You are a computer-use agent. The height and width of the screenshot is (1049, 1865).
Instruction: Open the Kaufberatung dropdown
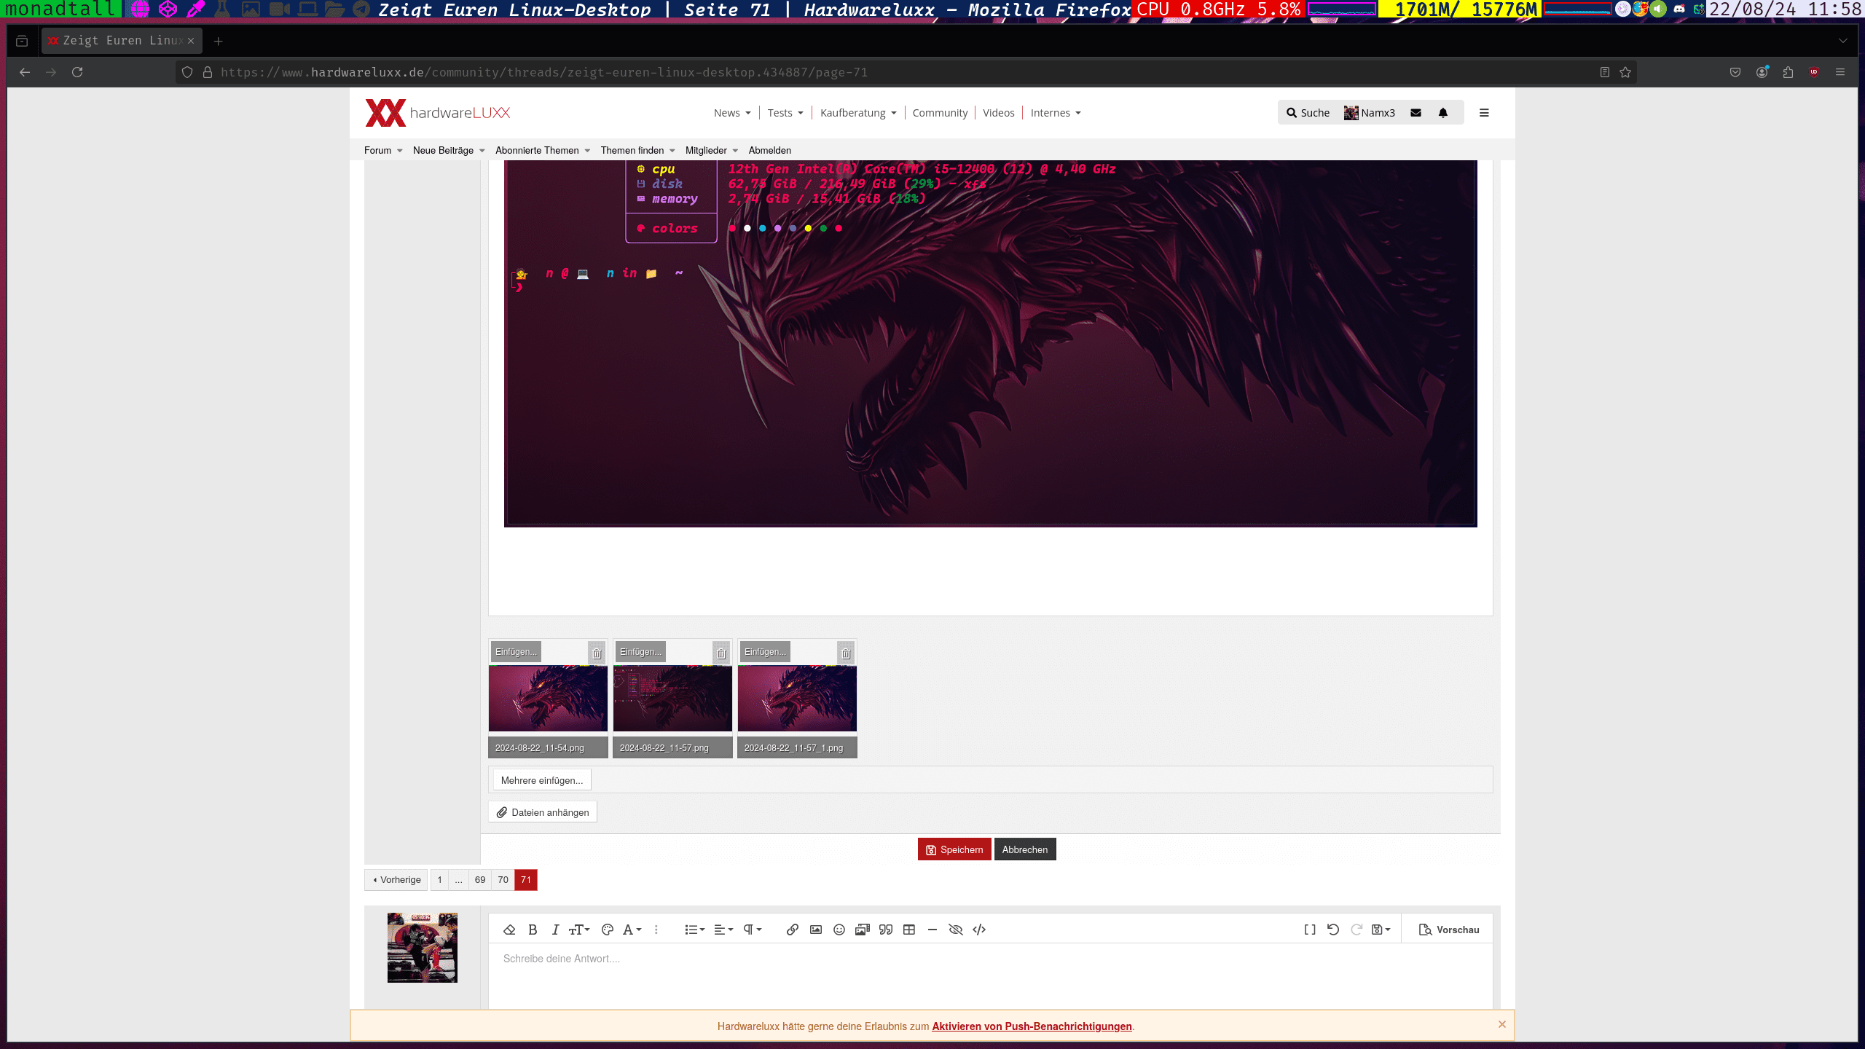[x=858, y=113]
